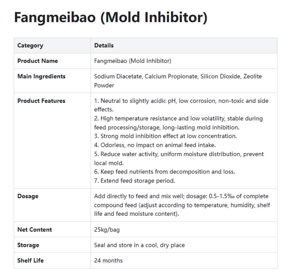
Task: Click feature 5 reduce water activity line
Action: (179, 159)
